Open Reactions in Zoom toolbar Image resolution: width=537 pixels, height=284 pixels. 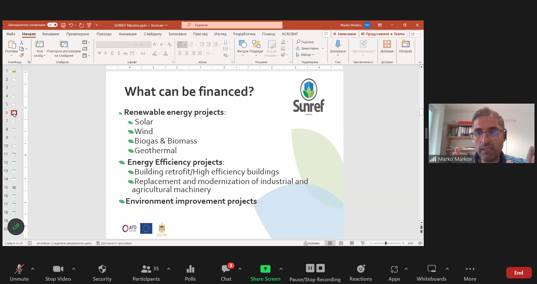coord(361,273)
